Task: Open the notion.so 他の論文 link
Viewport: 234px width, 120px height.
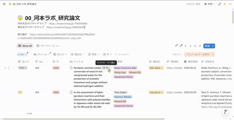Action: click(56, 36)
